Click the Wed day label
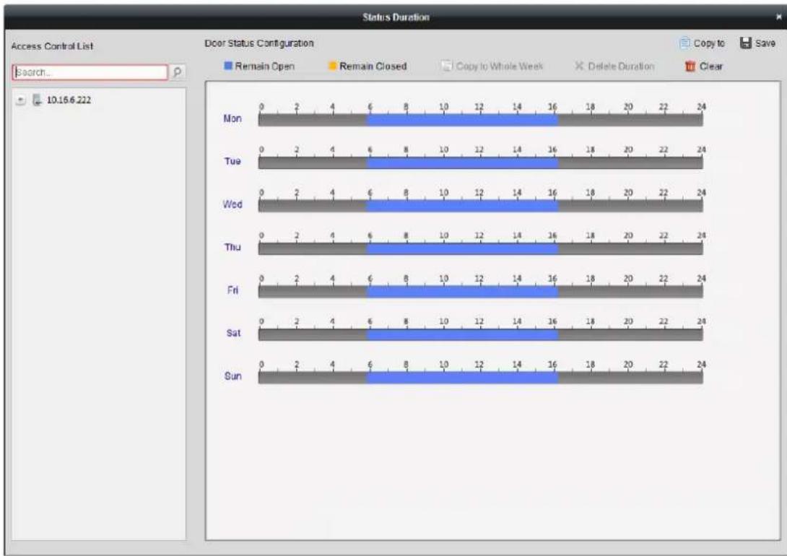 click(x=232, y=204)
